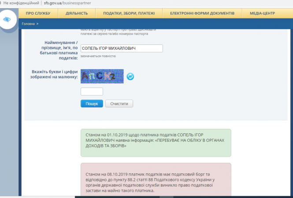Click the green registration status message

pos(156,143)
